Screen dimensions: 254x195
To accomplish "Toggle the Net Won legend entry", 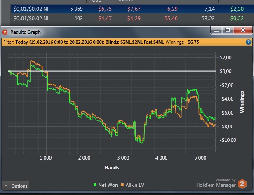I will pos(106,185).
